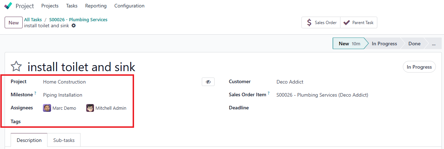Viewport: 444px width, 149px height.
Task: Mark the task stage as Done
Action: click(x=414, y=44)
